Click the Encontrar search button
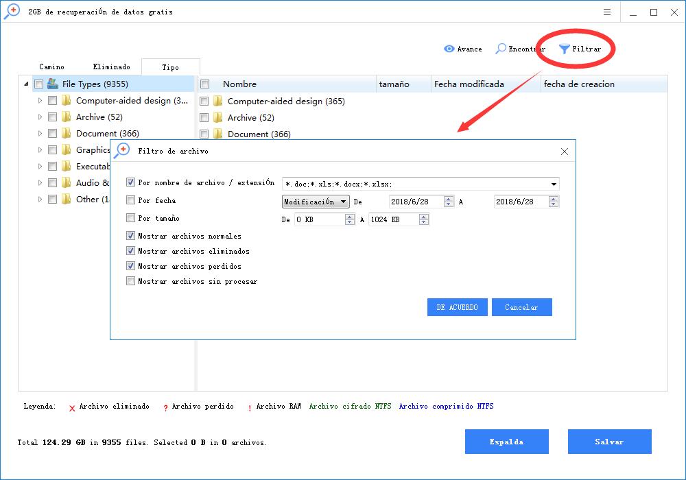 coord(520,49)
